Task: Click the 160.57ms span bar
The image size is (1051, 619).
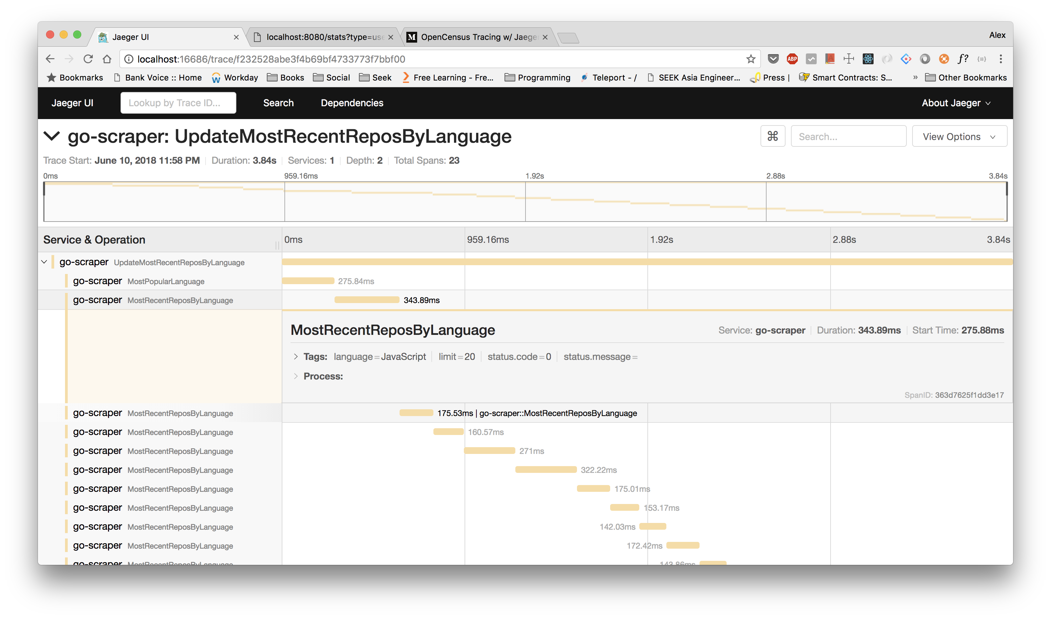Action: pyautogui.click(x=448, y=432)
